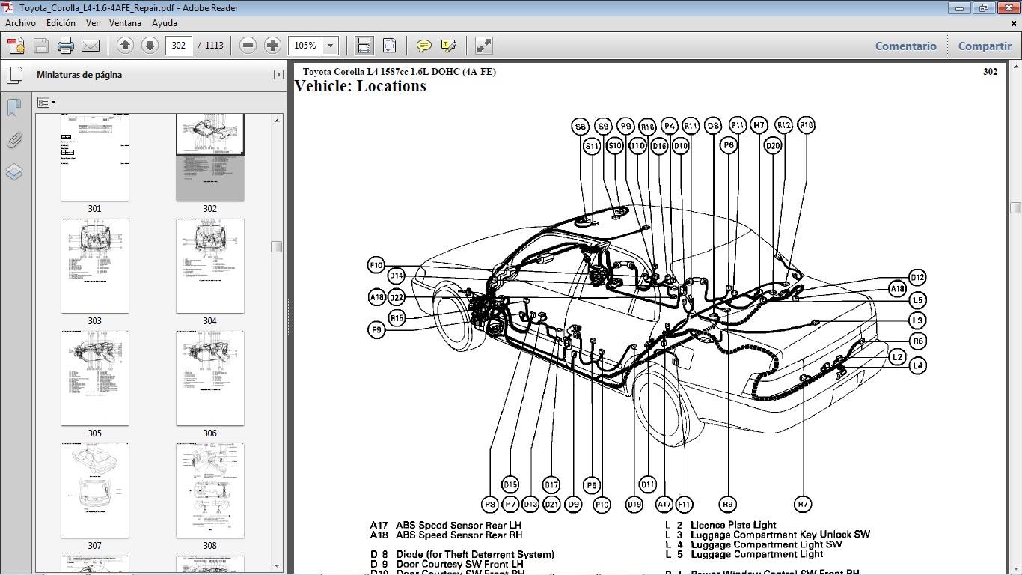Click the thumbnail panel scrollbar handle
1022x575 pixels.
click(277, 246)
